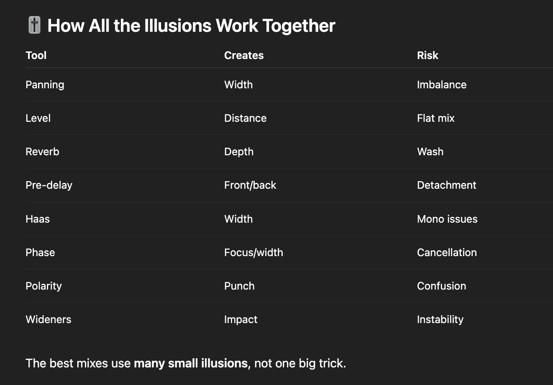Click the 'Front/back' cell
This screenshot has width=553, height=385.
tap(250, 185)
